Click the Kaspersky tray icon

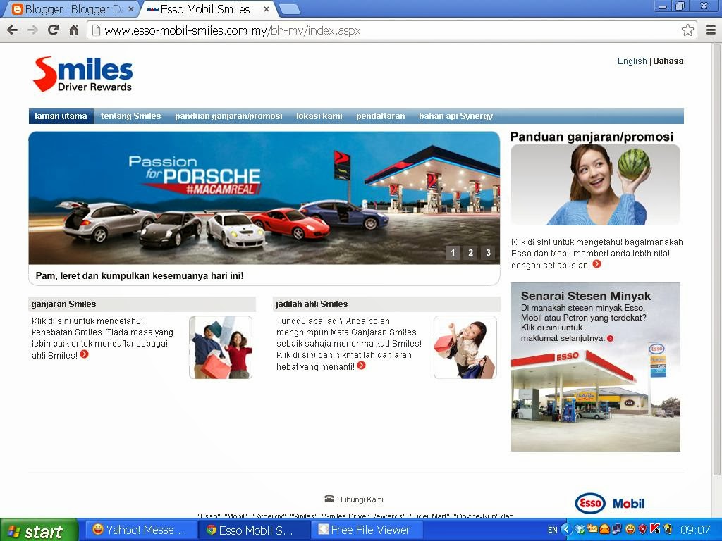655,528
